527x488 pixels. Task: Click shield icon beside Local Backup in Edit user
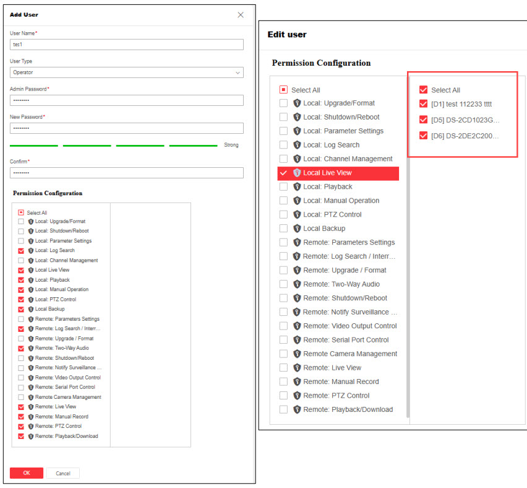coord(297,229)
